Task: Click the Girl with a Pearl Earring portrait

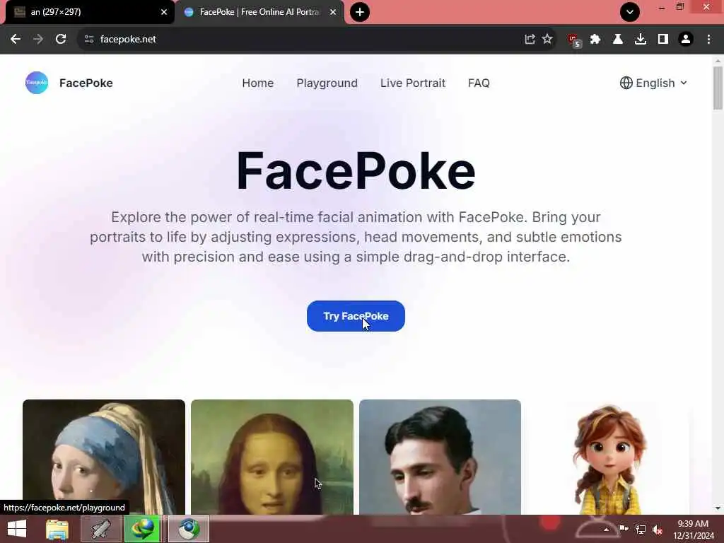Action: [104, 457]
